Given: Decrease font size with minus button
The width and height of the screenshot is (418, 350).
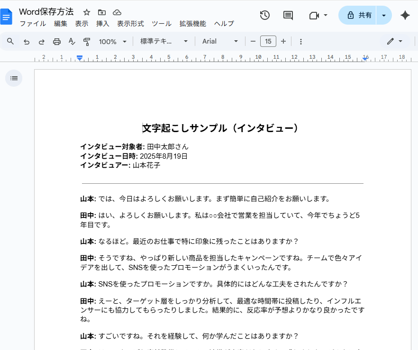Looking at the screenshot, I should [253, 41].
